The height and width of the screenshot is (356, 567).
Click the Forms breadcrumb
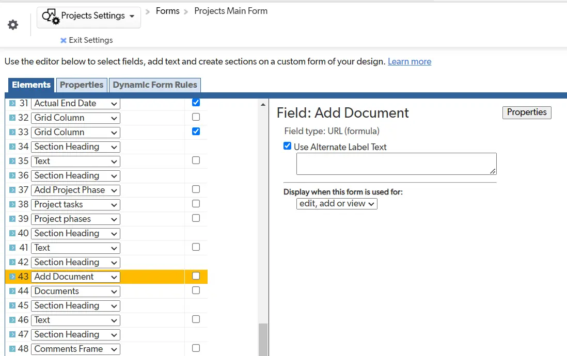(167, 11)
